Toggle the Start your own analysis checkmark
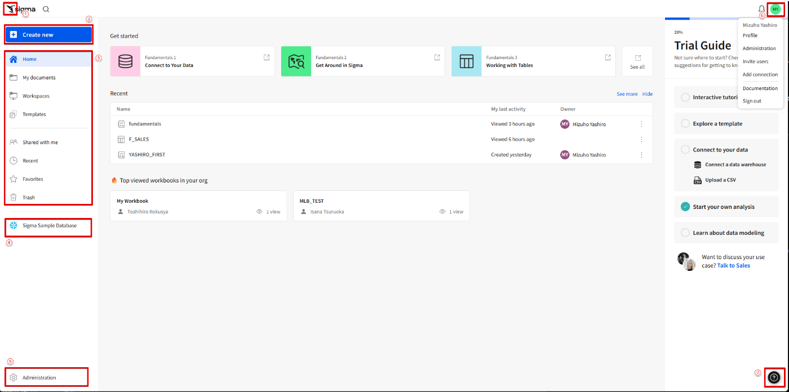The height and width of the screenshot is (392, 789). coord(685,207)
